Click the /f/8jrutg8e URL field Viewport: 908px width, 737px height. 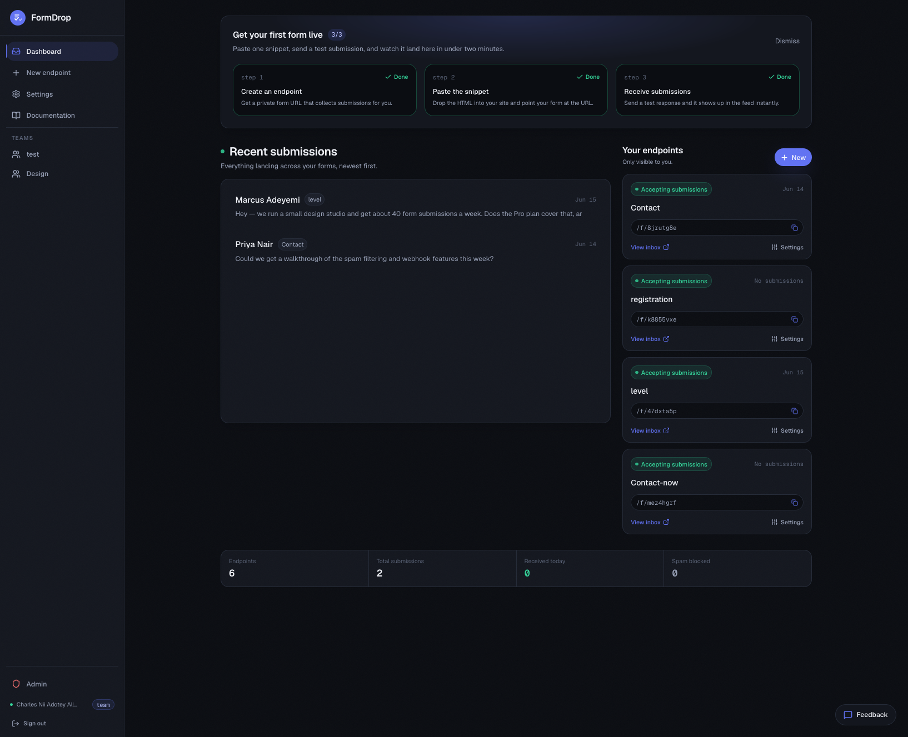click(717, 228)
